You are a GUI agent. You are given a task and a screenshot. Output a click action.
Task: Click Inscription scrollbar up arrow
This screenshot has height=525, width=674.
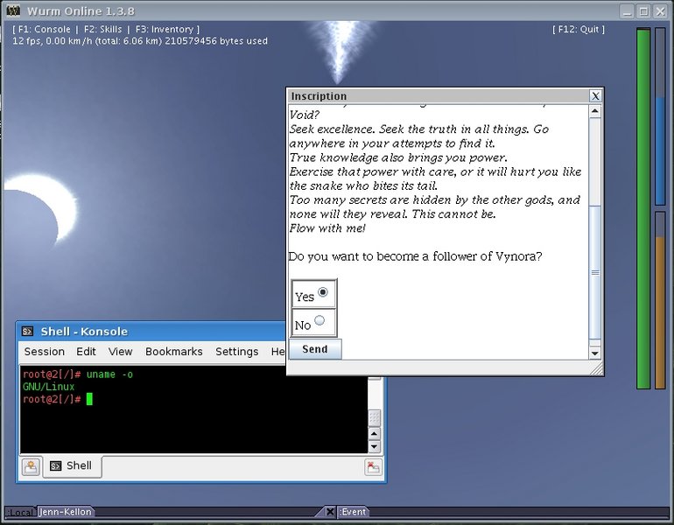(x=595, y=112)
